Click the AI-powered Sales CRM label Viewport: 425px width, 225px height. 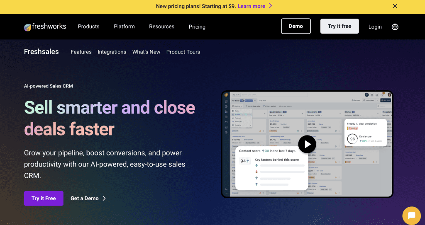[49, 86]
